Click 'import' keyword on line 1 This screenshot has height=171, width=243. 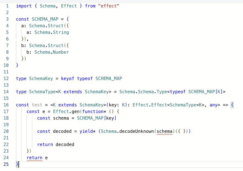[24, 6]
